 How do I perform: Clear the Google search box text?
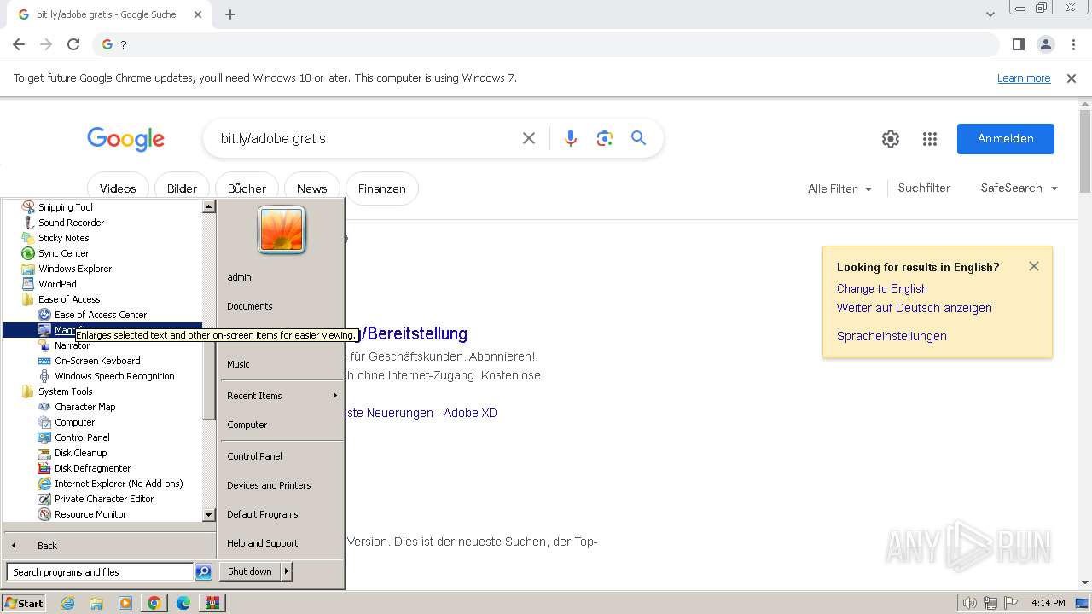tap(529, 138)
